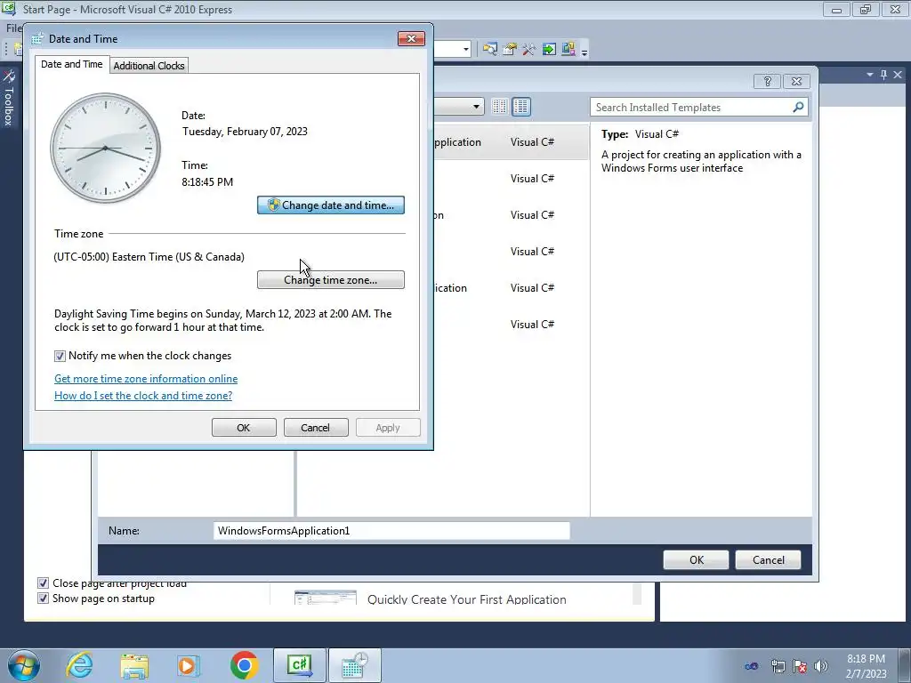Screen dimensions: 911x683
Task: Click the New Project dialog help button
Action: pos(767,81)
